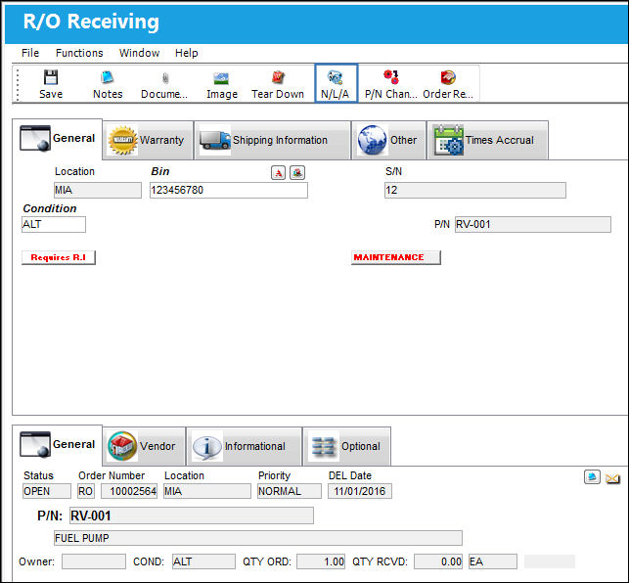Click the envelope email icon
Image resolution: width=629 pixels, height=583 pixels.
pos(612,478)
